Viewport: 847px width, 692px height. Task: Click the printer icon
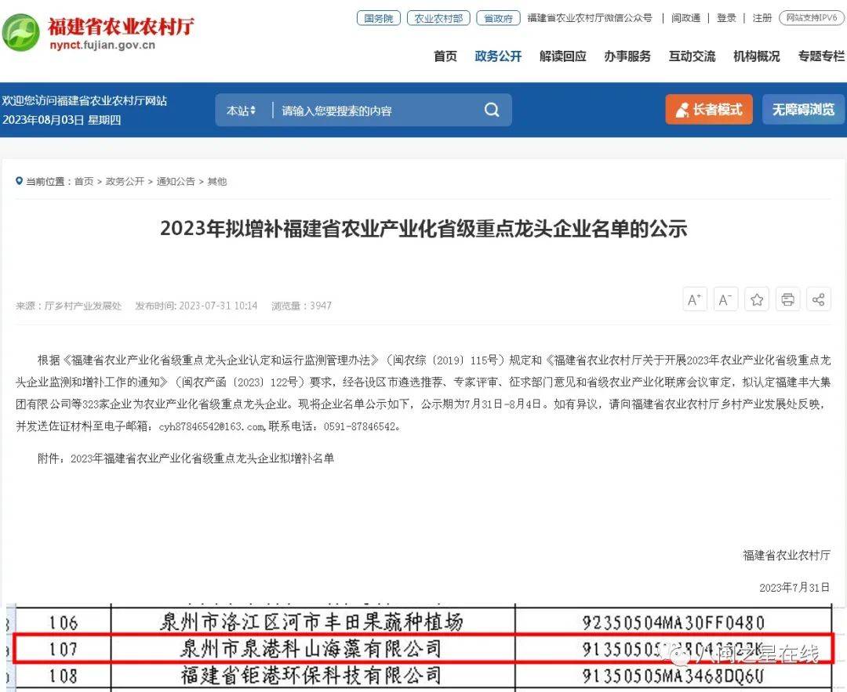787,299
